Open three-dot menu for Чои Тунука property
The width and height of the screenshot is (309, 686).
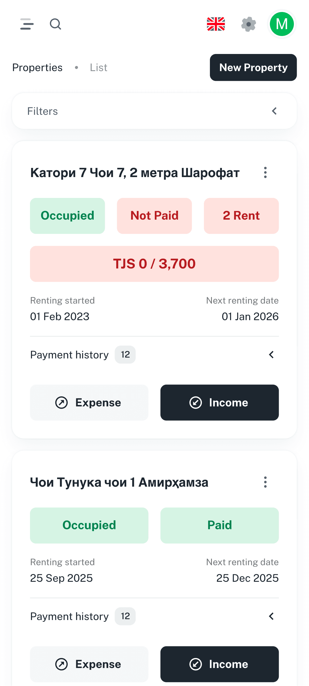265,482
